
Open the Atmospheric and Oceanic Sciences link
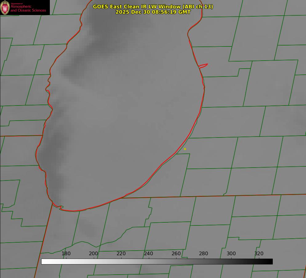coord(28,8)
